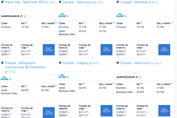
Task: Open the Europa - Aeropuerto Internacional de Edmonton link
Action: 25,67
